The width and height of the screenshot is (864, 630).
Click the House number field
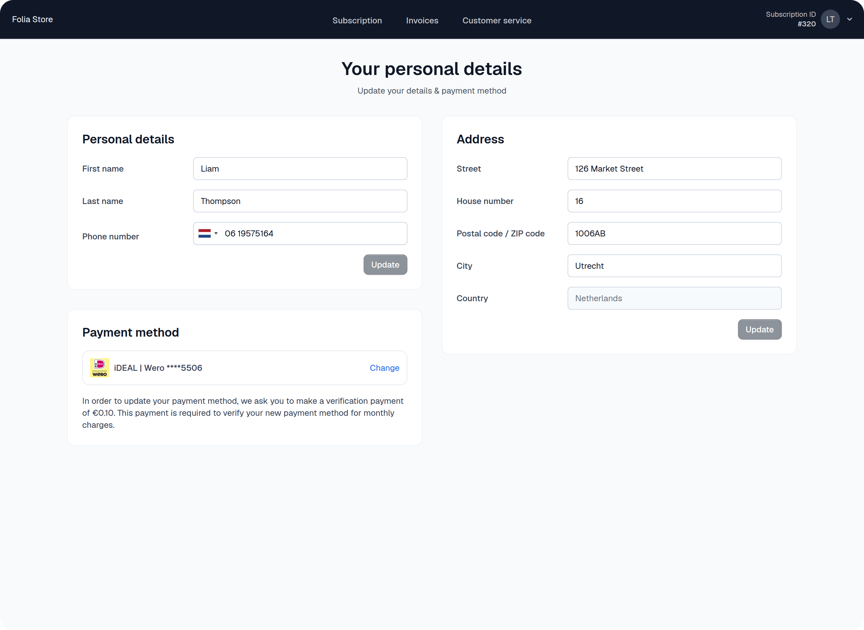(x=674, y=201)
